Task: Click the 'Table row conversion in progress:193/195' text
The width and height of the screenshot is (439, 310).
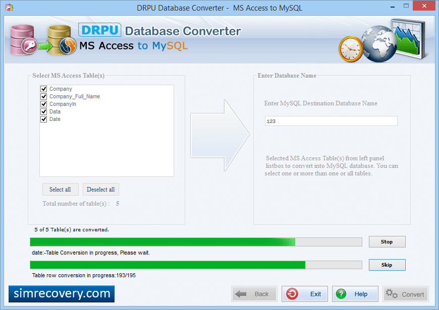Action: tap(84, 275)
